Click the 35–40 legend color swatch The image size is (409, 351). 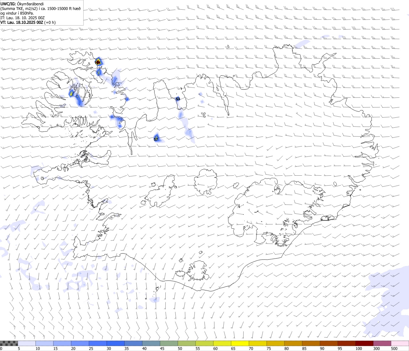[x=133, y=343]
